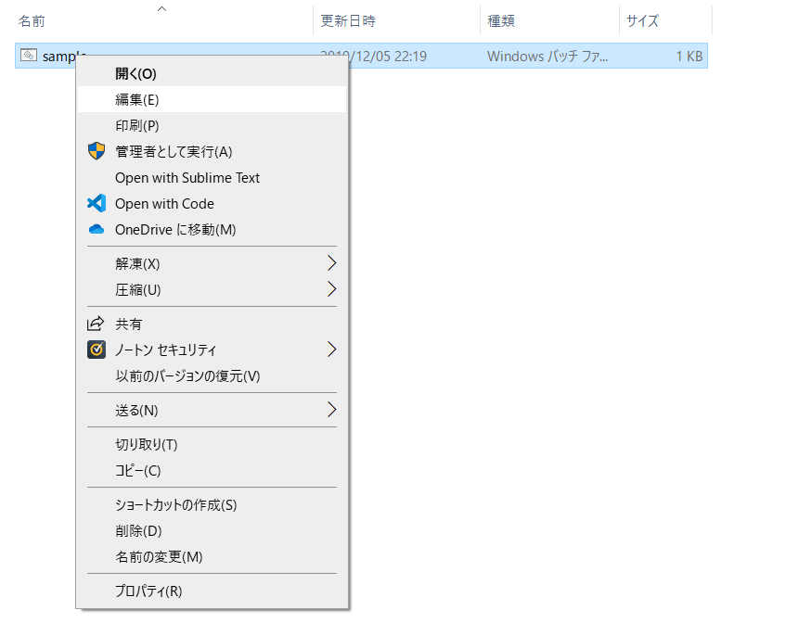Open the 圧縮(U) submenu
Screen dimensions: 811x623
tap(212, 289)
